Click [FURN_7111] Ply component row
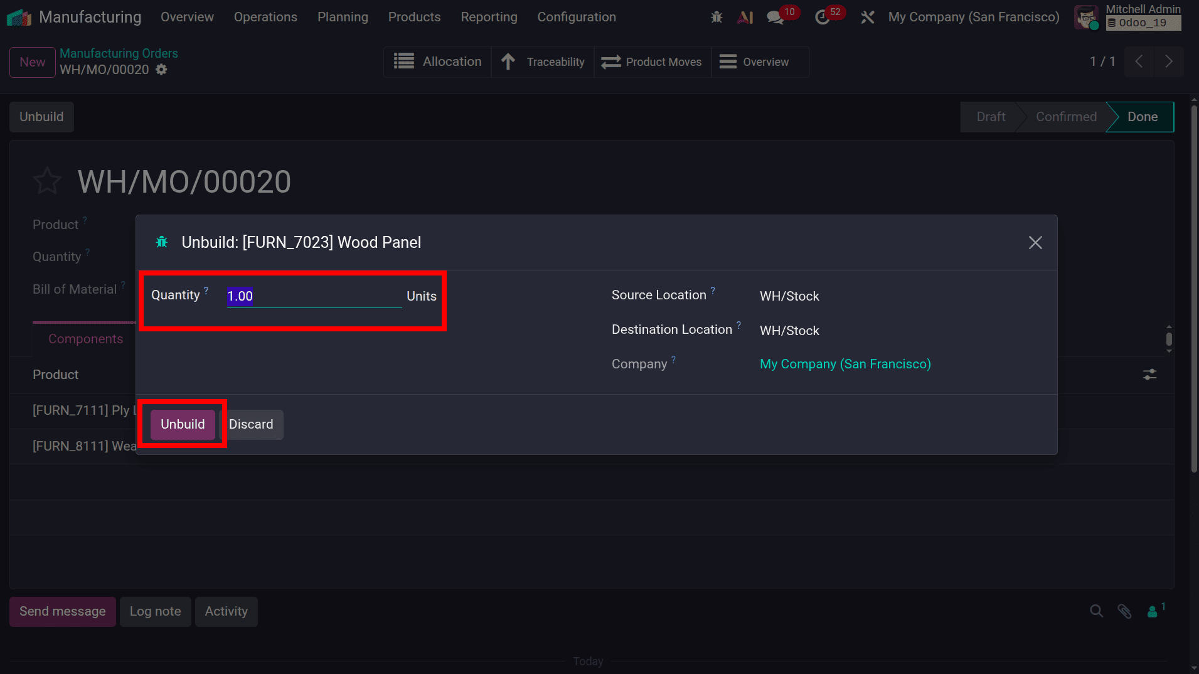 84,410
